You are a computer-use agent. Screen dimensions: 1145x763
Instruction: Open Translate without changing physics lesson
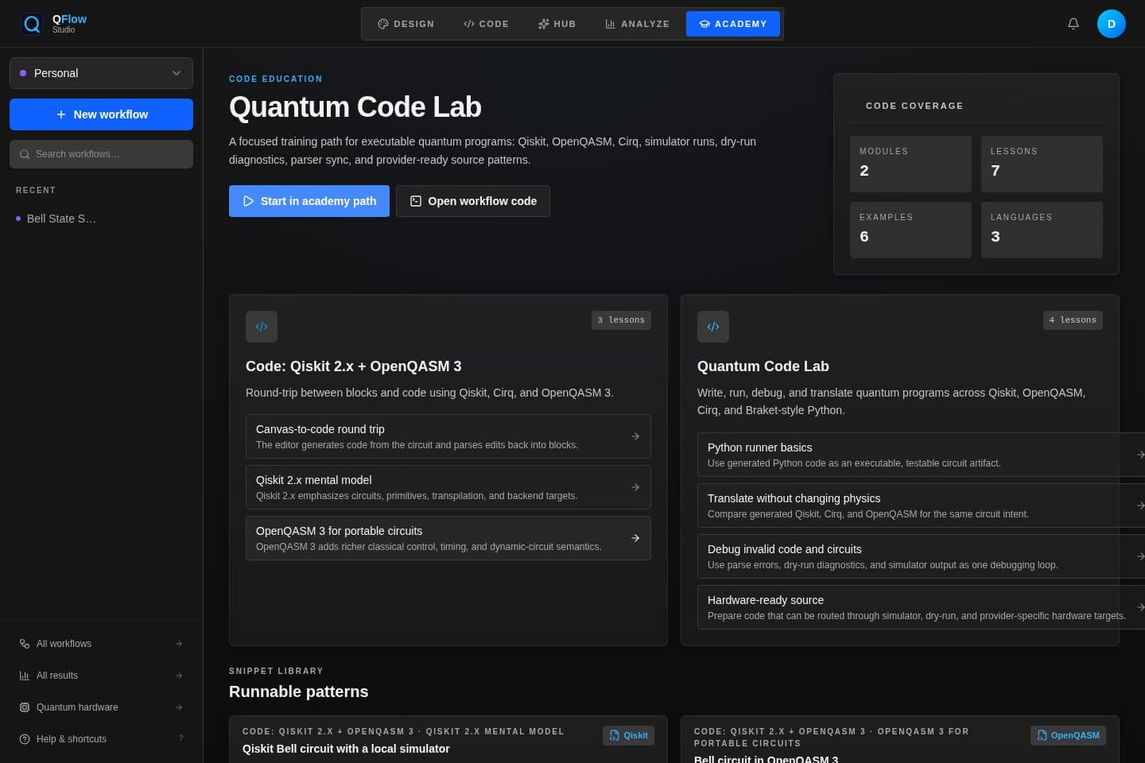point(921,505)
